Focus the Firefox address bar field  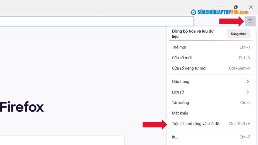97,21
